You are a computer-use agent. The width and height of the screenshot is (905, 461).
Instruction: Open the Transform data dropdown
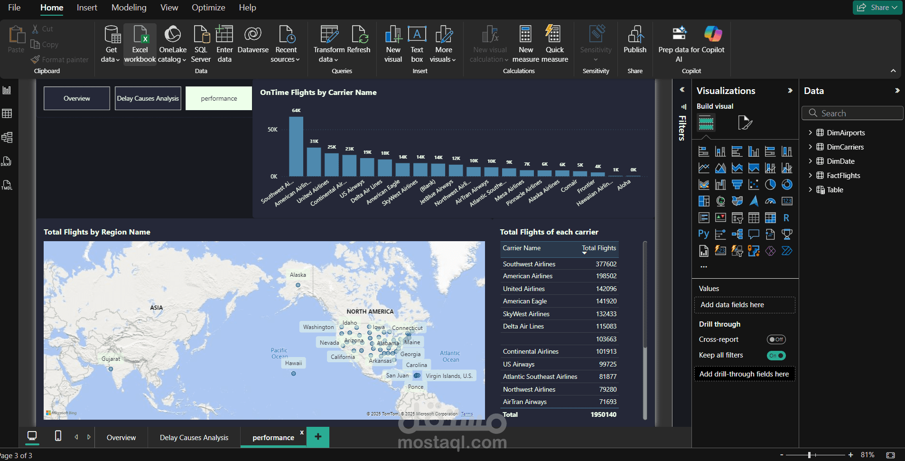(x=328, y=55)
